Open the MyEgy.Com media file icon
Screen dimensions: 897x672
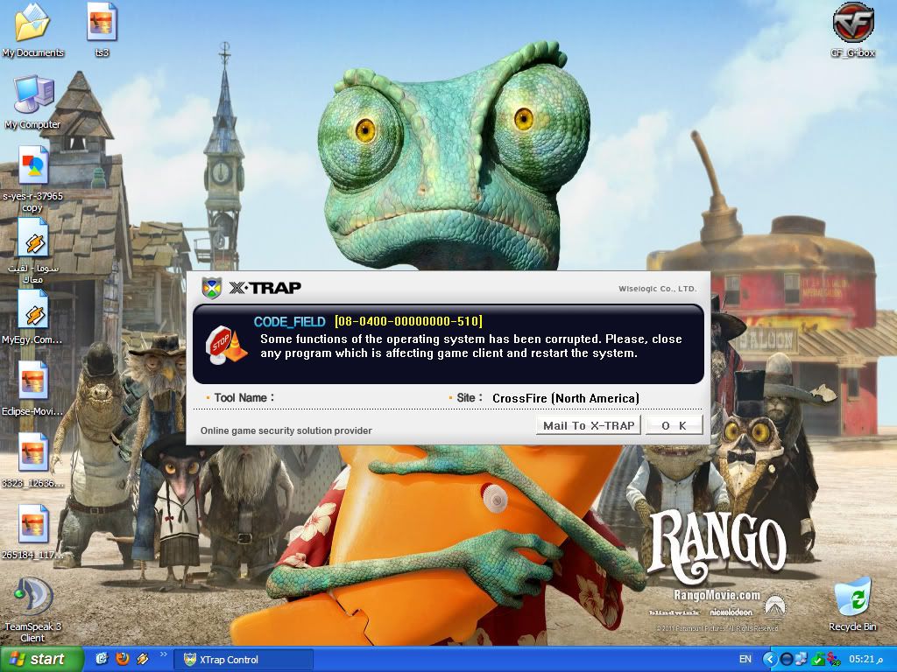[x=32, y=311]
